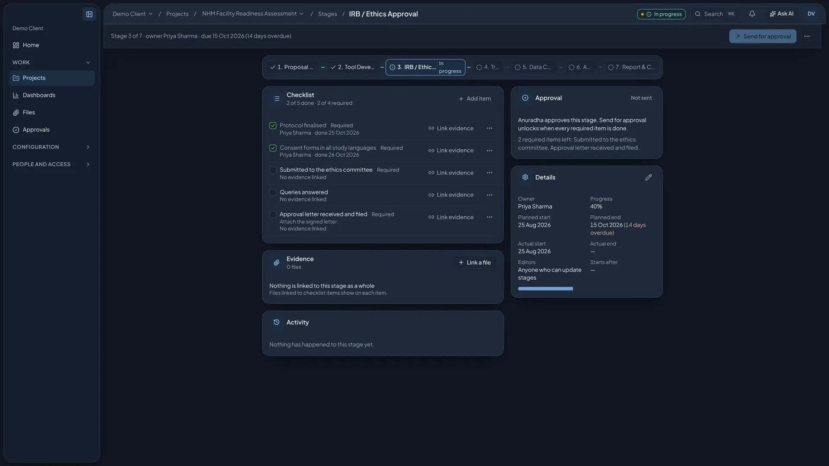Click the Approval check-circle icon
Viewport: 829px width, 466px height.
coord(525,98)
